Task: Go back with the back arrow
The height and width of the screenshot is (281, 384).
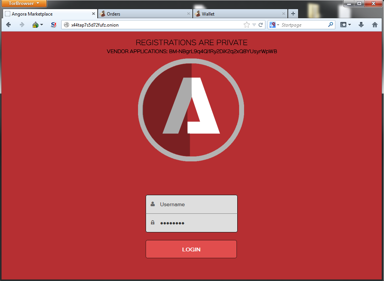Action: pyautogui.click(x=8, y=25)
